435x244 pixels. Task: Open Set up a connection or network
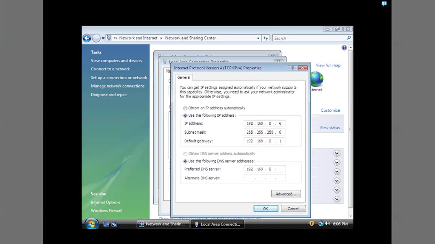tap(119, 78)
